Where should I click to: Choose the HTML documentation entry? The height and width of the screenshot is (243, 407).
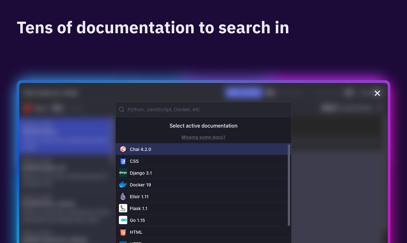pos(202,232)
